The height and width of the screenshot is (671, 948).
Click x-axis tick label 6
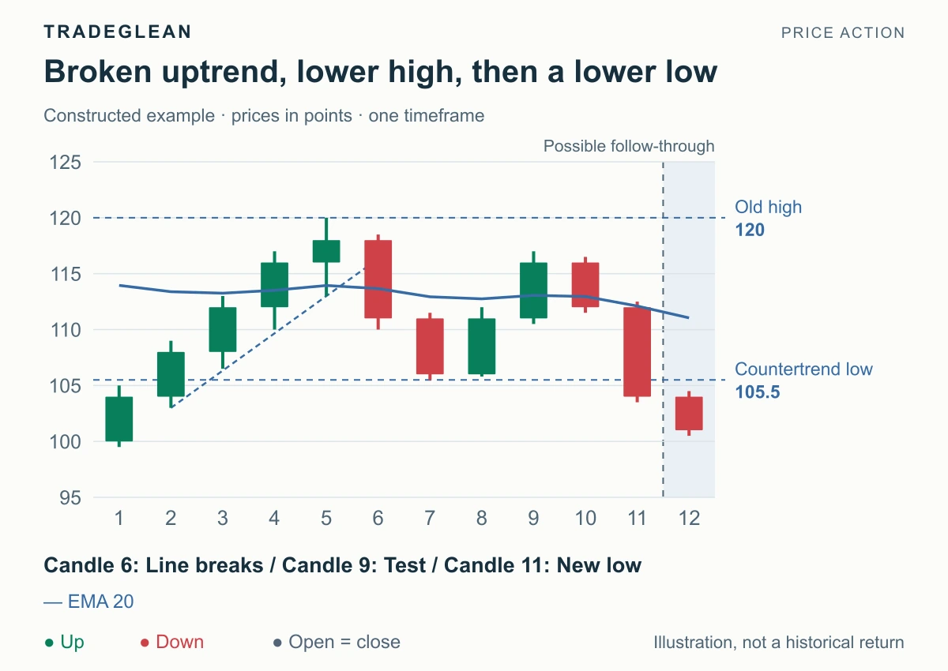[378, 519]
